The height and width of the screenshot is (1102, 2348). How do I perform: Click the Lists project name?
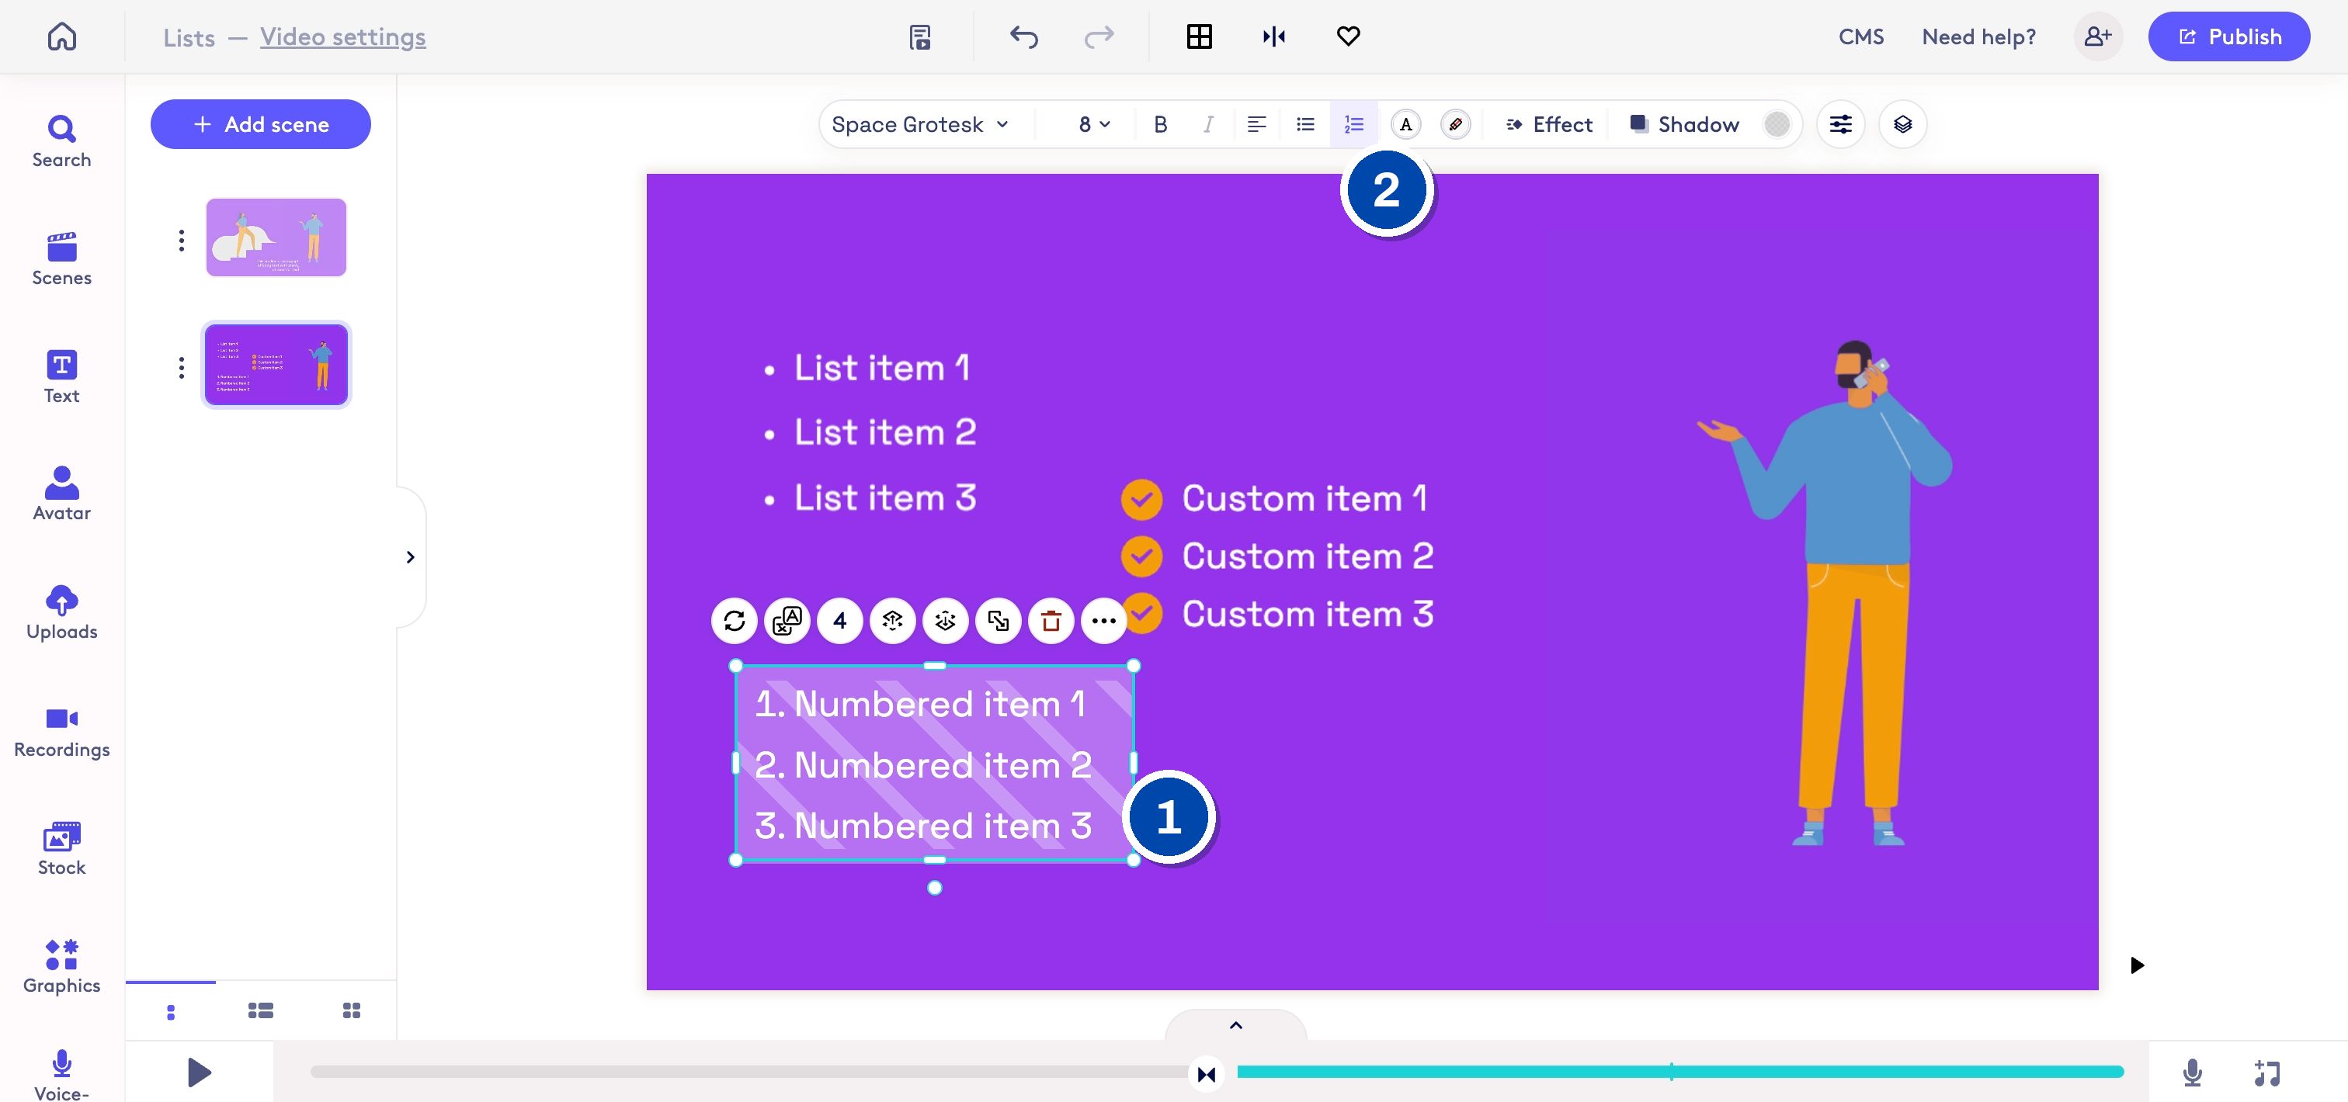[189, 37]
